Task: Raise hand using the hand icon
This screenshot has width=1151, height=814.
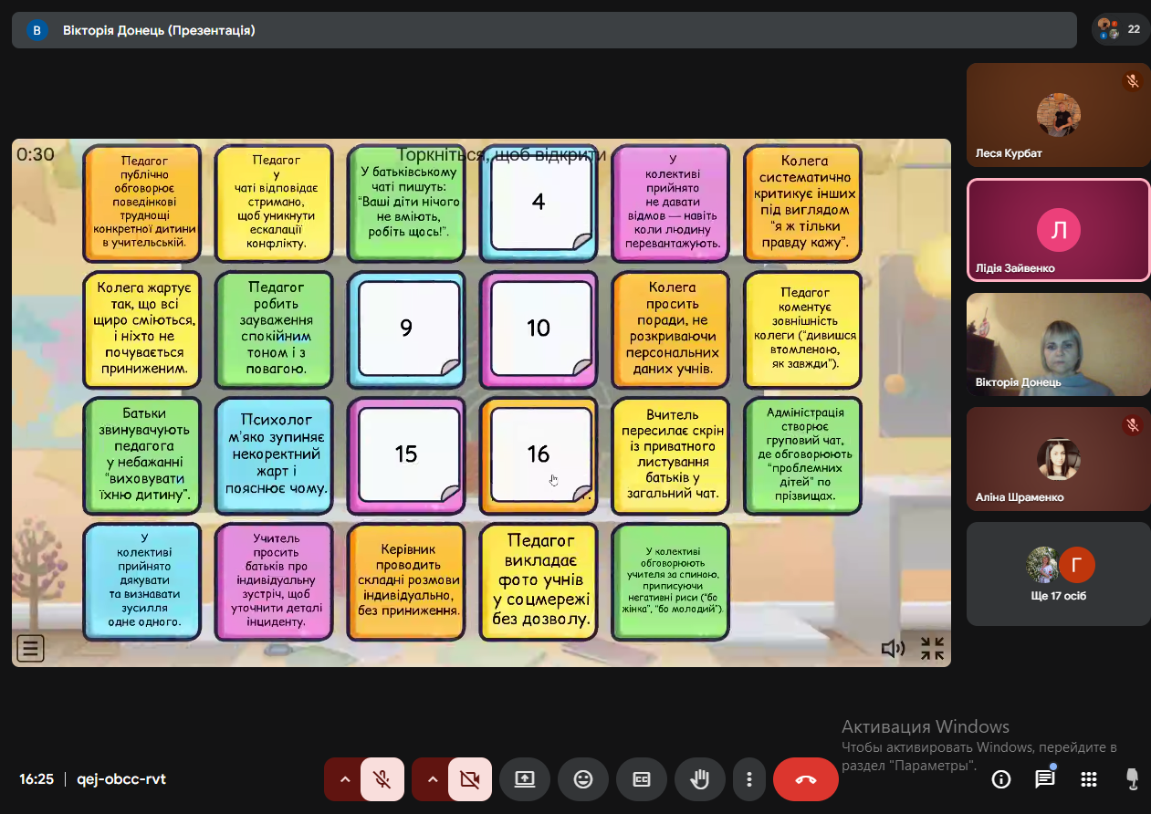Action: click(x=700, y=779)
